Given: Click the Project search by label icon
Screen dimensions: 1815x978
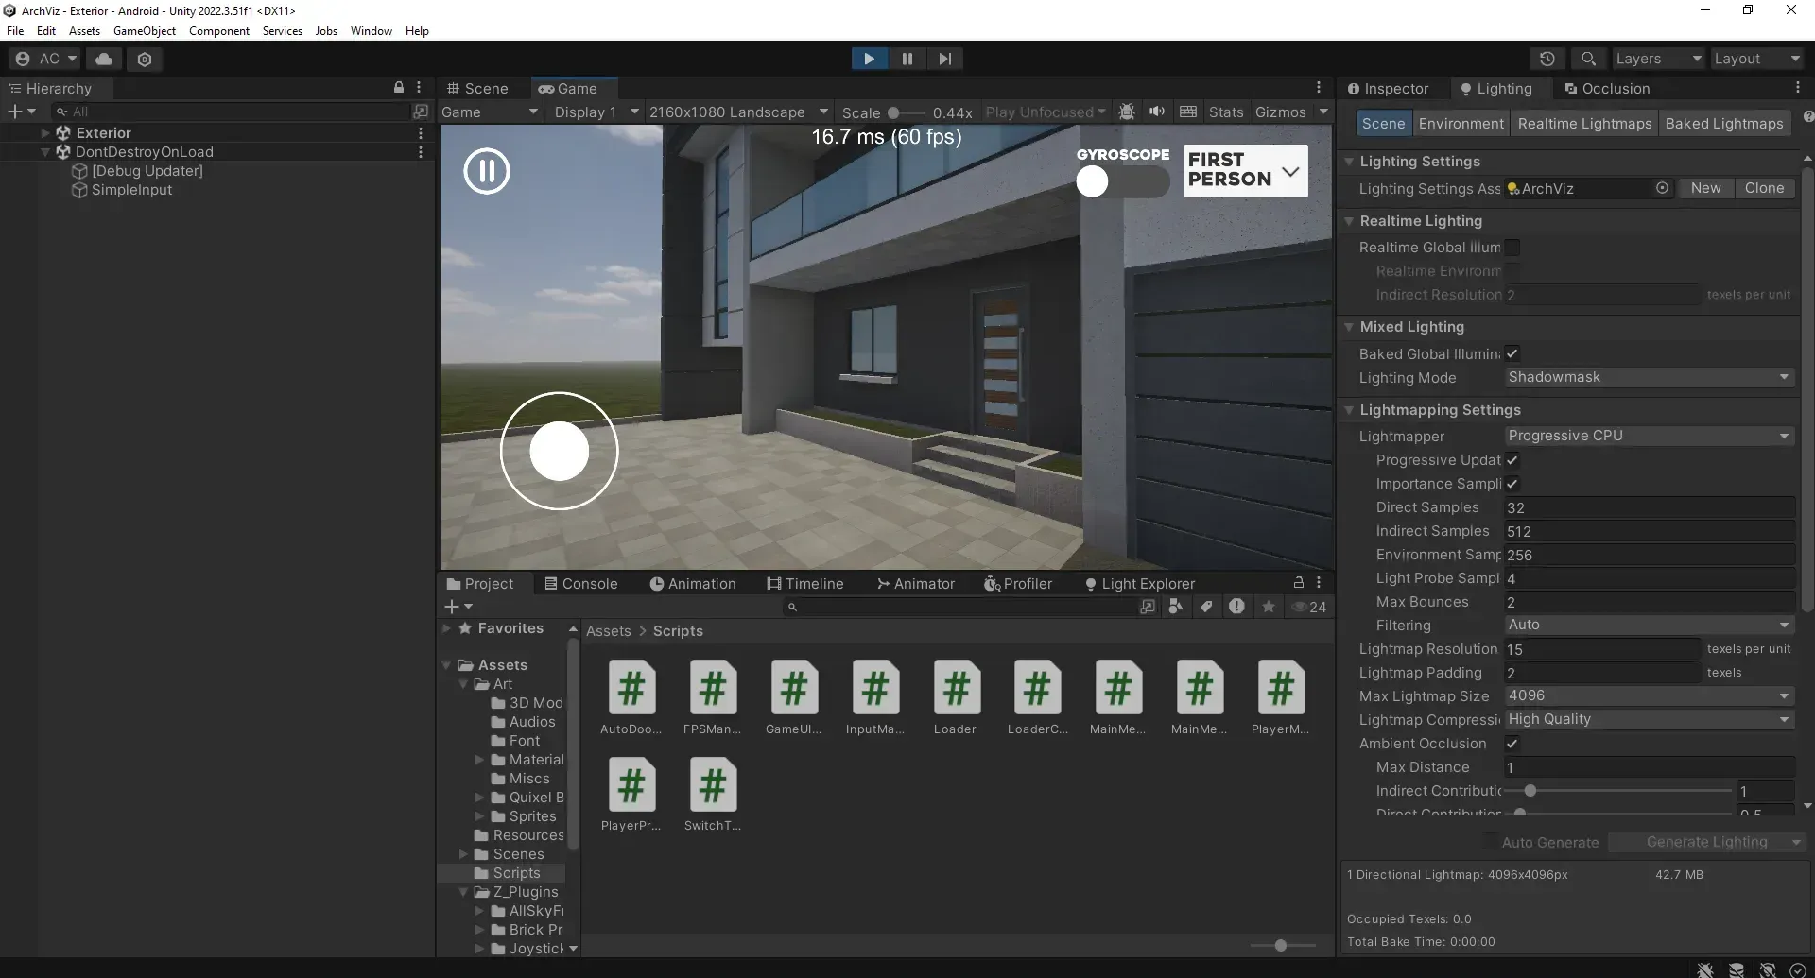Looking at the screenshot, I should coord(1206,607).
